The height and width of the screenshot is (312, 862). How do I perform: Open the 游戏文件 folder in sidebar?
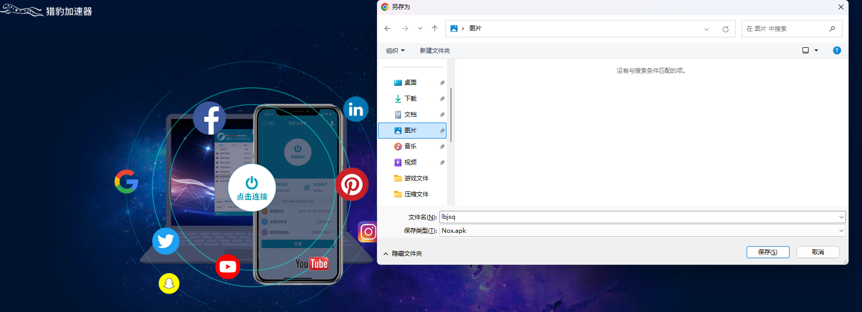point(416,178)
